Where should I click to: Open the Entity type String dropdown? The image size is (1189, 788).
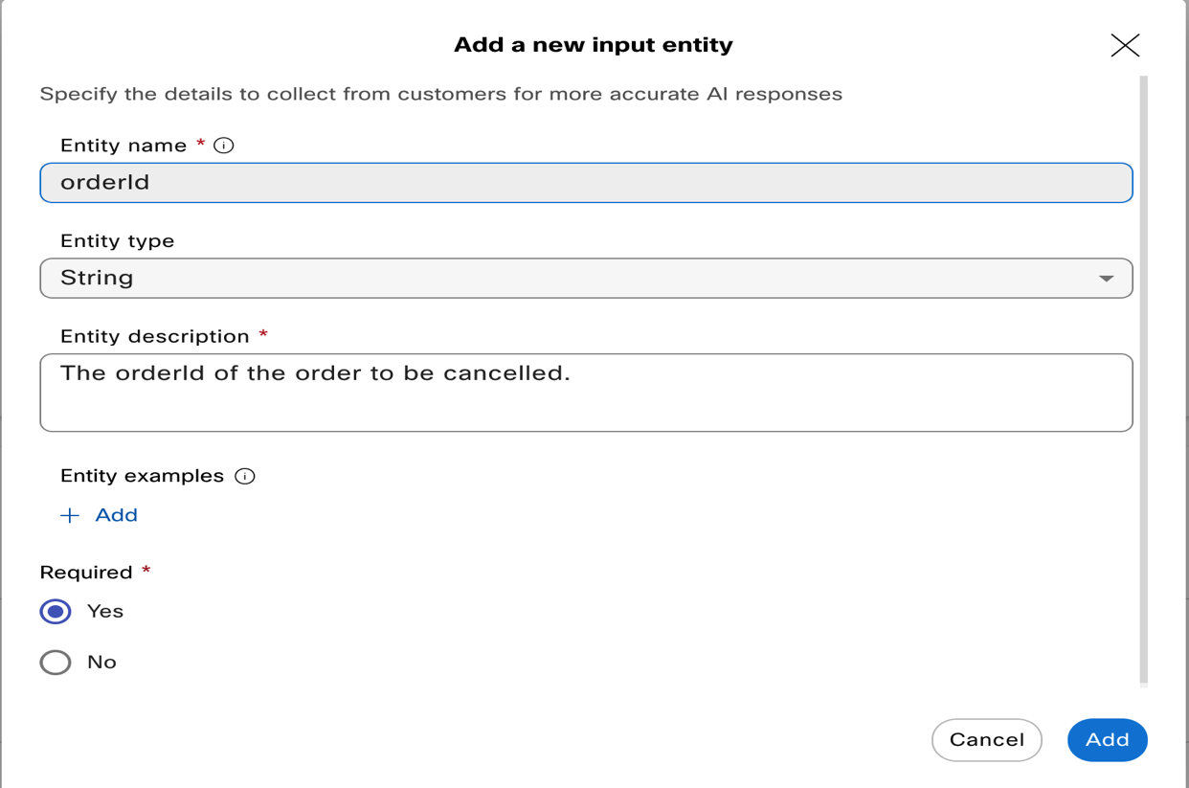pyautogui.click(x=586, y=279)
